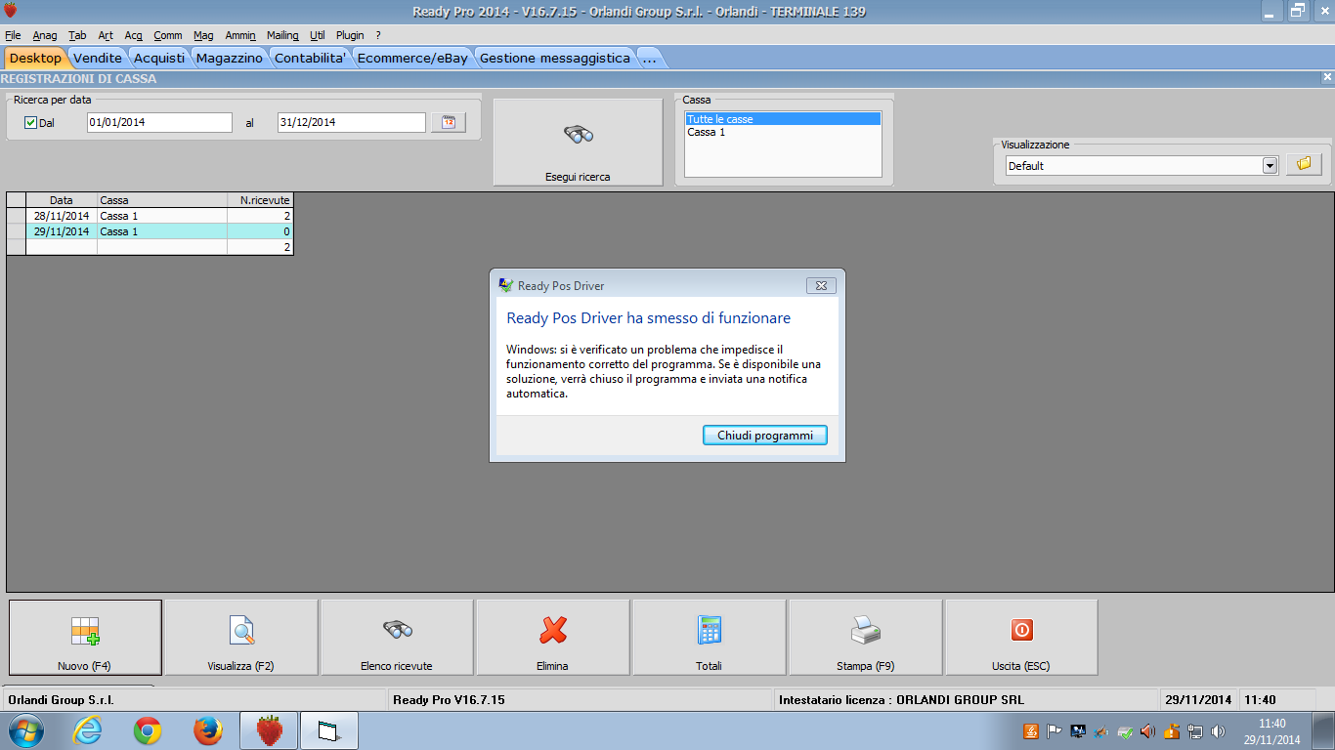
Task: Open the Ammin menu
Action: 240,35
